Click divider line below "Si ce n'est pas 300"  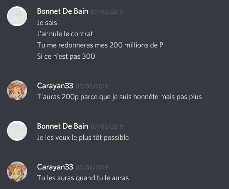(118, 71)
